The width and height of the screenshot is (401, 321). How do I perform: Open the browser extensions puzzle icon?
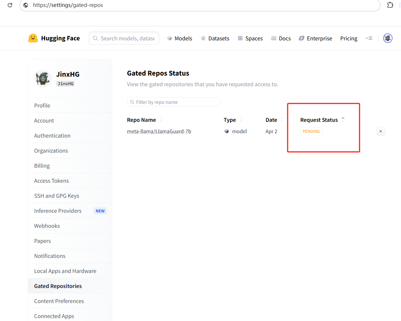[x=390, y=5]
